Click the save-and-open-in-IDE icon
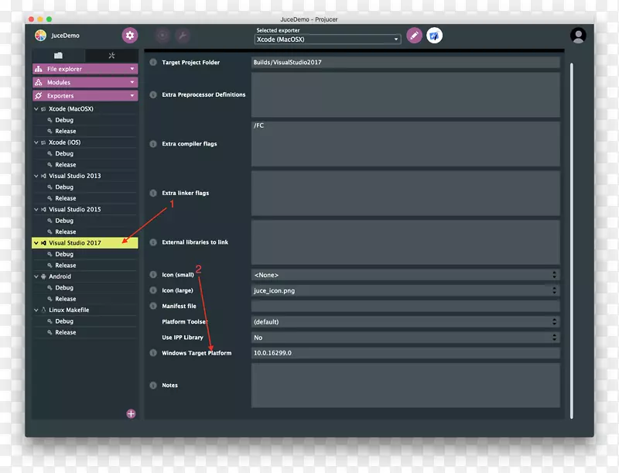 (x=433, y=35)
